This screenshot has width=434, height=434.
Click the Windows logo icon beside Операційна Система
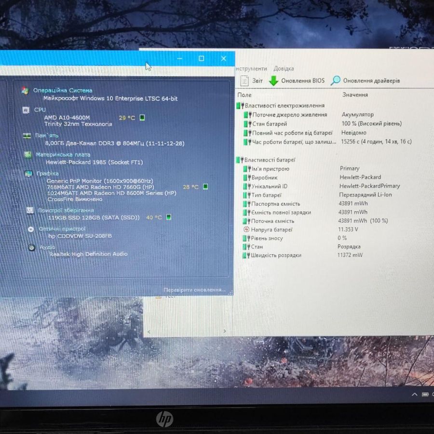tap(25, 90)
